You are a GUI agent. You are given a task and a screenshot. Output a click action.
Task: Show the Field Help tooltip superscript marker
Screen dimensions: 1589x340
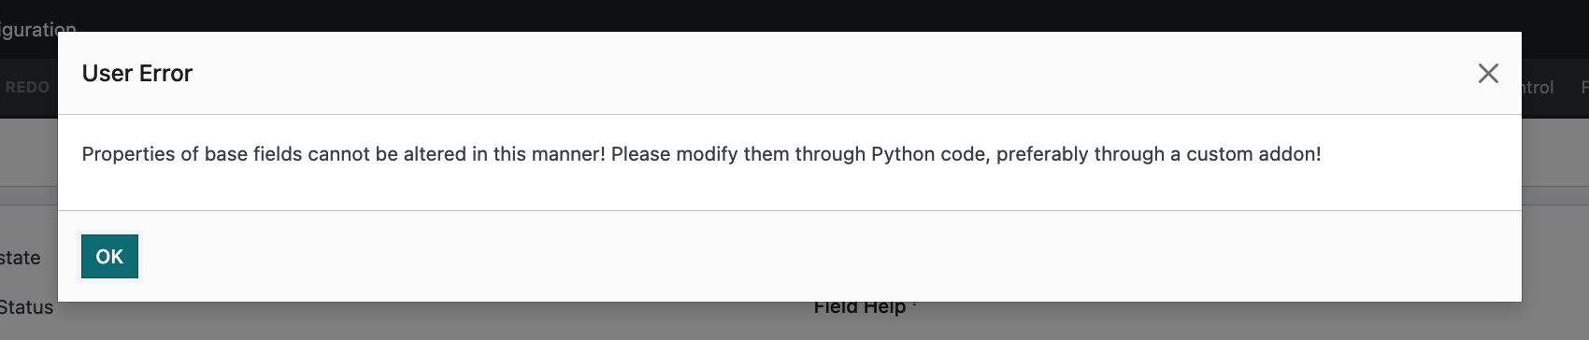[914, 305]
